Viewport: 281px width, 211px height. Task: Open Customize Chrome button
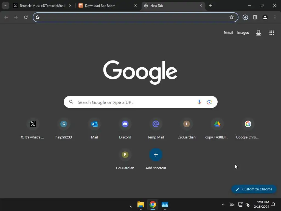(x=254, y=189)
